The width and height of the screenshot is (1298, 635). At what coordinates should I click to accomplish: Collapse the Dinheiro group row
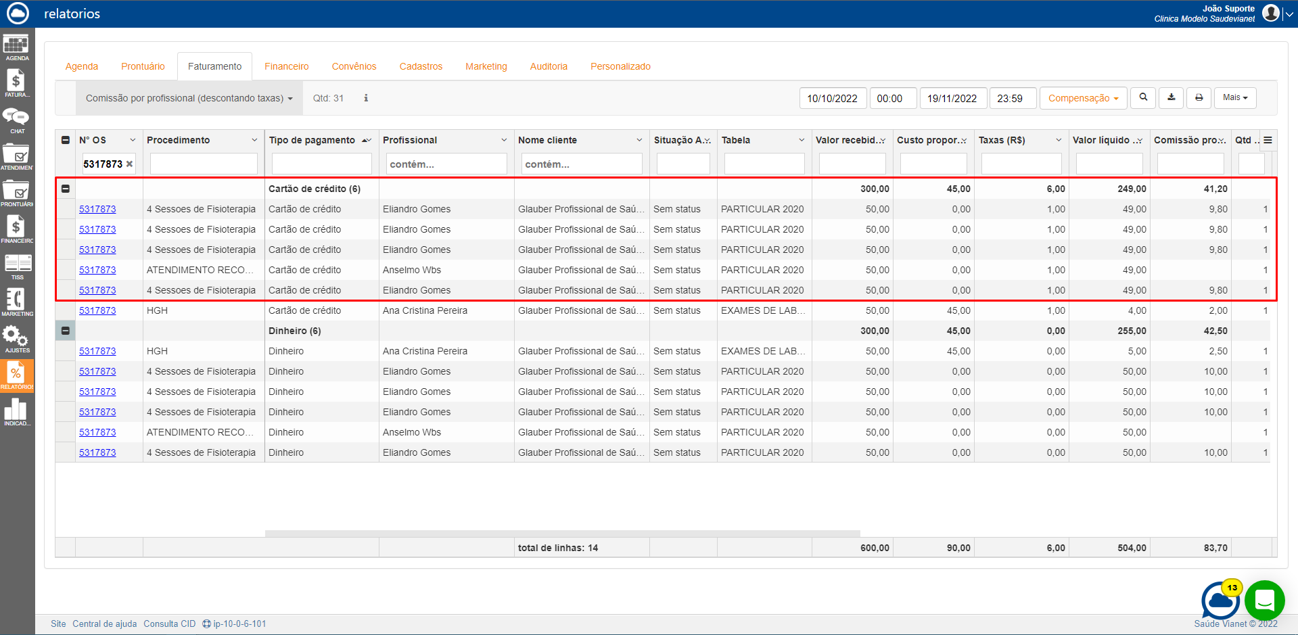66,331
